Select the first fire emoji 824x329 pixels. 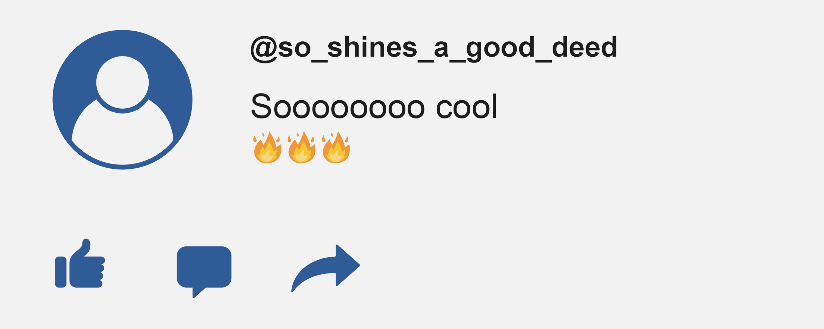pyautogui.click(x=267, y=147)
